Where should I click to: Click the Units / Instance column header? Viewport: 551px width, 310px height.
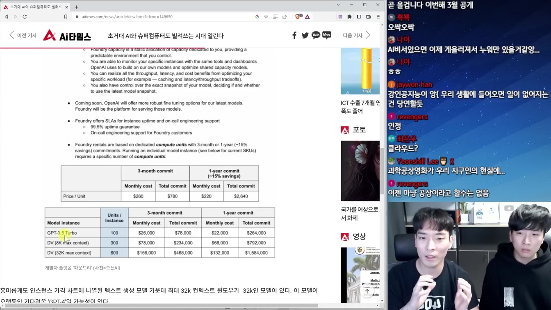click(x=114, y=218)
